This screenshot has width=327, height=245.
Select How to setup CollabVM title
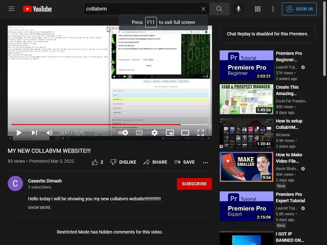click(x=289, y=124)
